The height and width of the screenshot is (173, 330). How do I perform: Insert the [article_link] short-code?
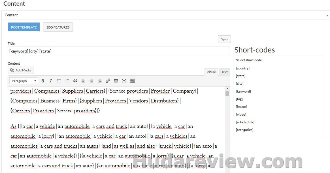245,122
